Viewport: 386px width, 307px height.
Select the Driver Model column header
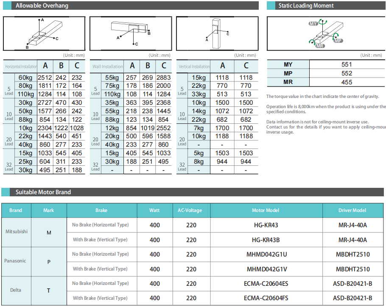point(352,210)
